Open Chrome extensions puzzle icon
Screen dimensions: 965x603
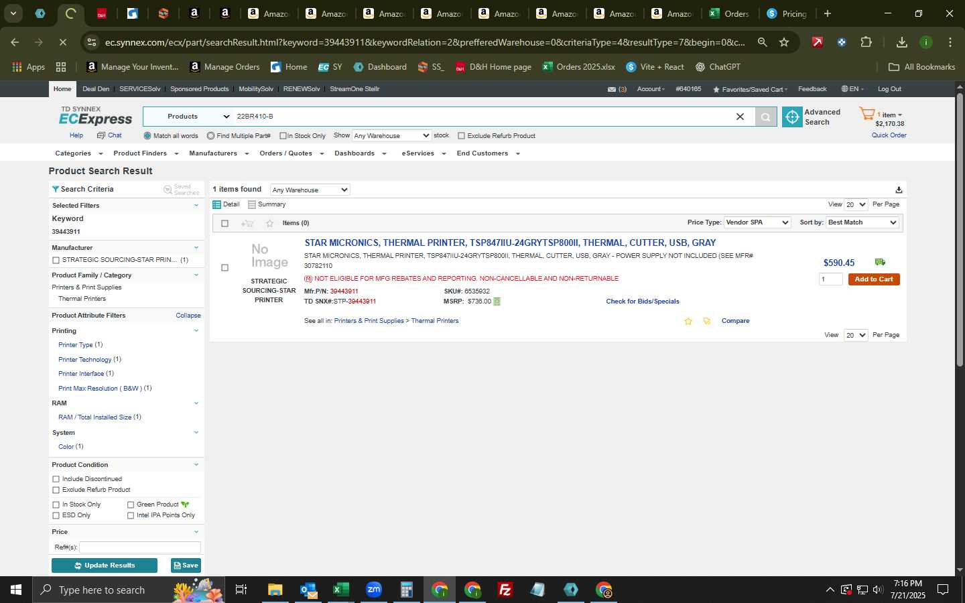(x=866, y=42)
